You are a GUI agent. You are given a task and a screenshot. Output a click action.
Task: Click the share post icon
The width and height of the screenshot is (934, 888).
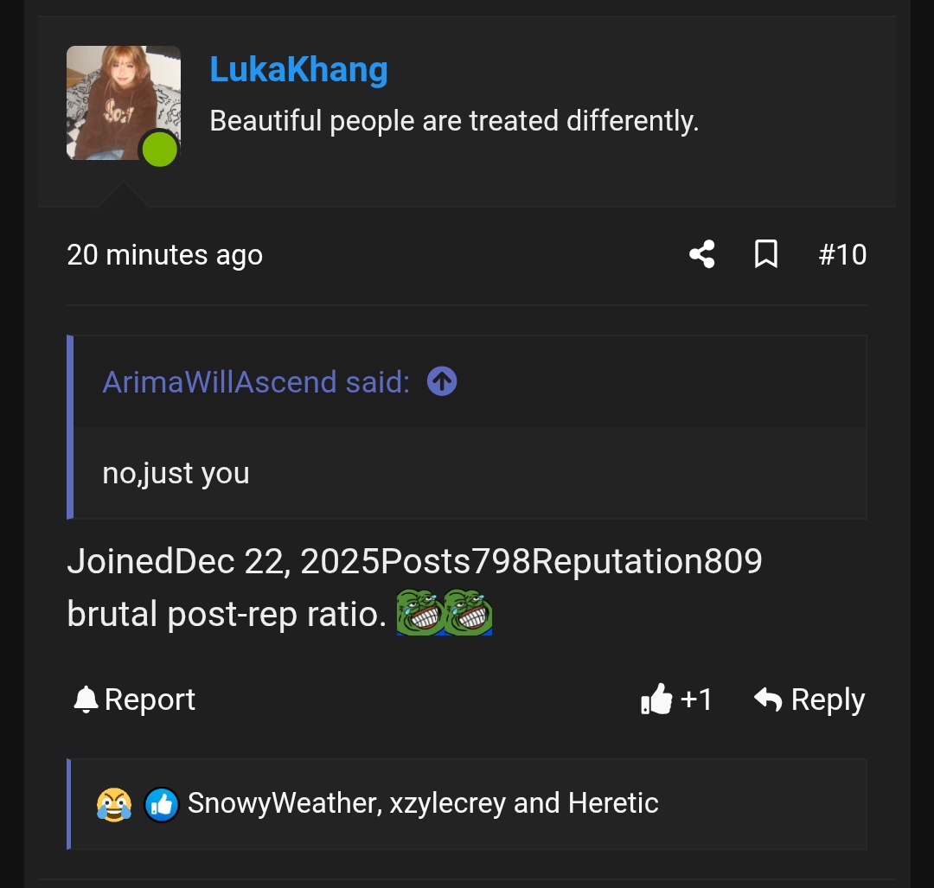[701, 254]
